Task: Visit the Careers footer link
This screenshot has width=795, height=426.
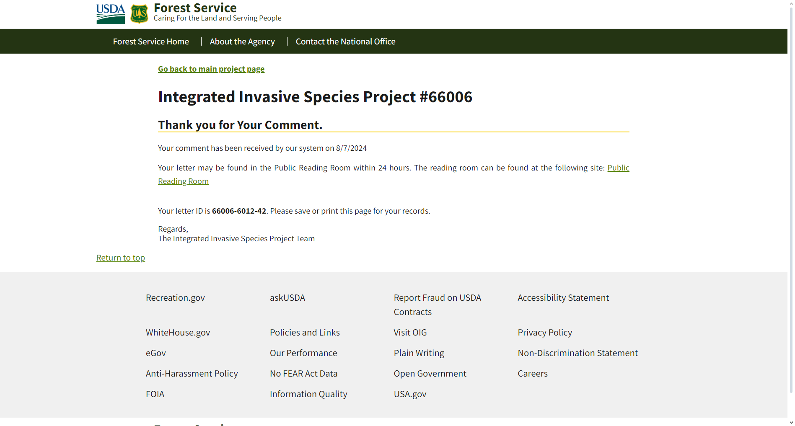Action: (532, 374)
